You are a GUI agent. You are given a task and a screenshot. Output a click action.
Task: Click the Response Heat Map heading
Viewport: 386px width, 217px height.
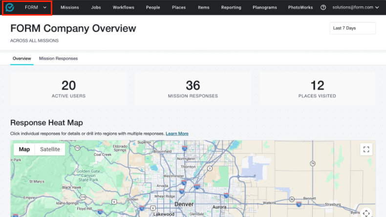click(x=46, y=122)
